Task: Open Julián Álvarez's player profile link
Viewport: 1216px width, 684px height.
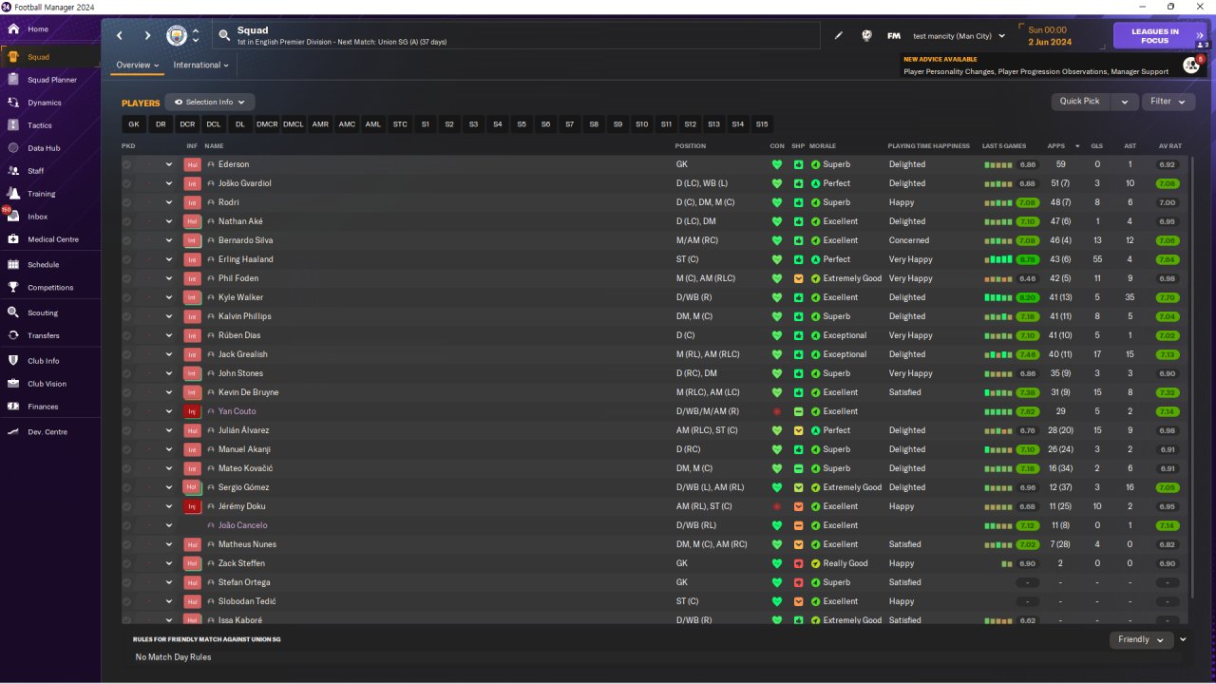Action: 245,430
